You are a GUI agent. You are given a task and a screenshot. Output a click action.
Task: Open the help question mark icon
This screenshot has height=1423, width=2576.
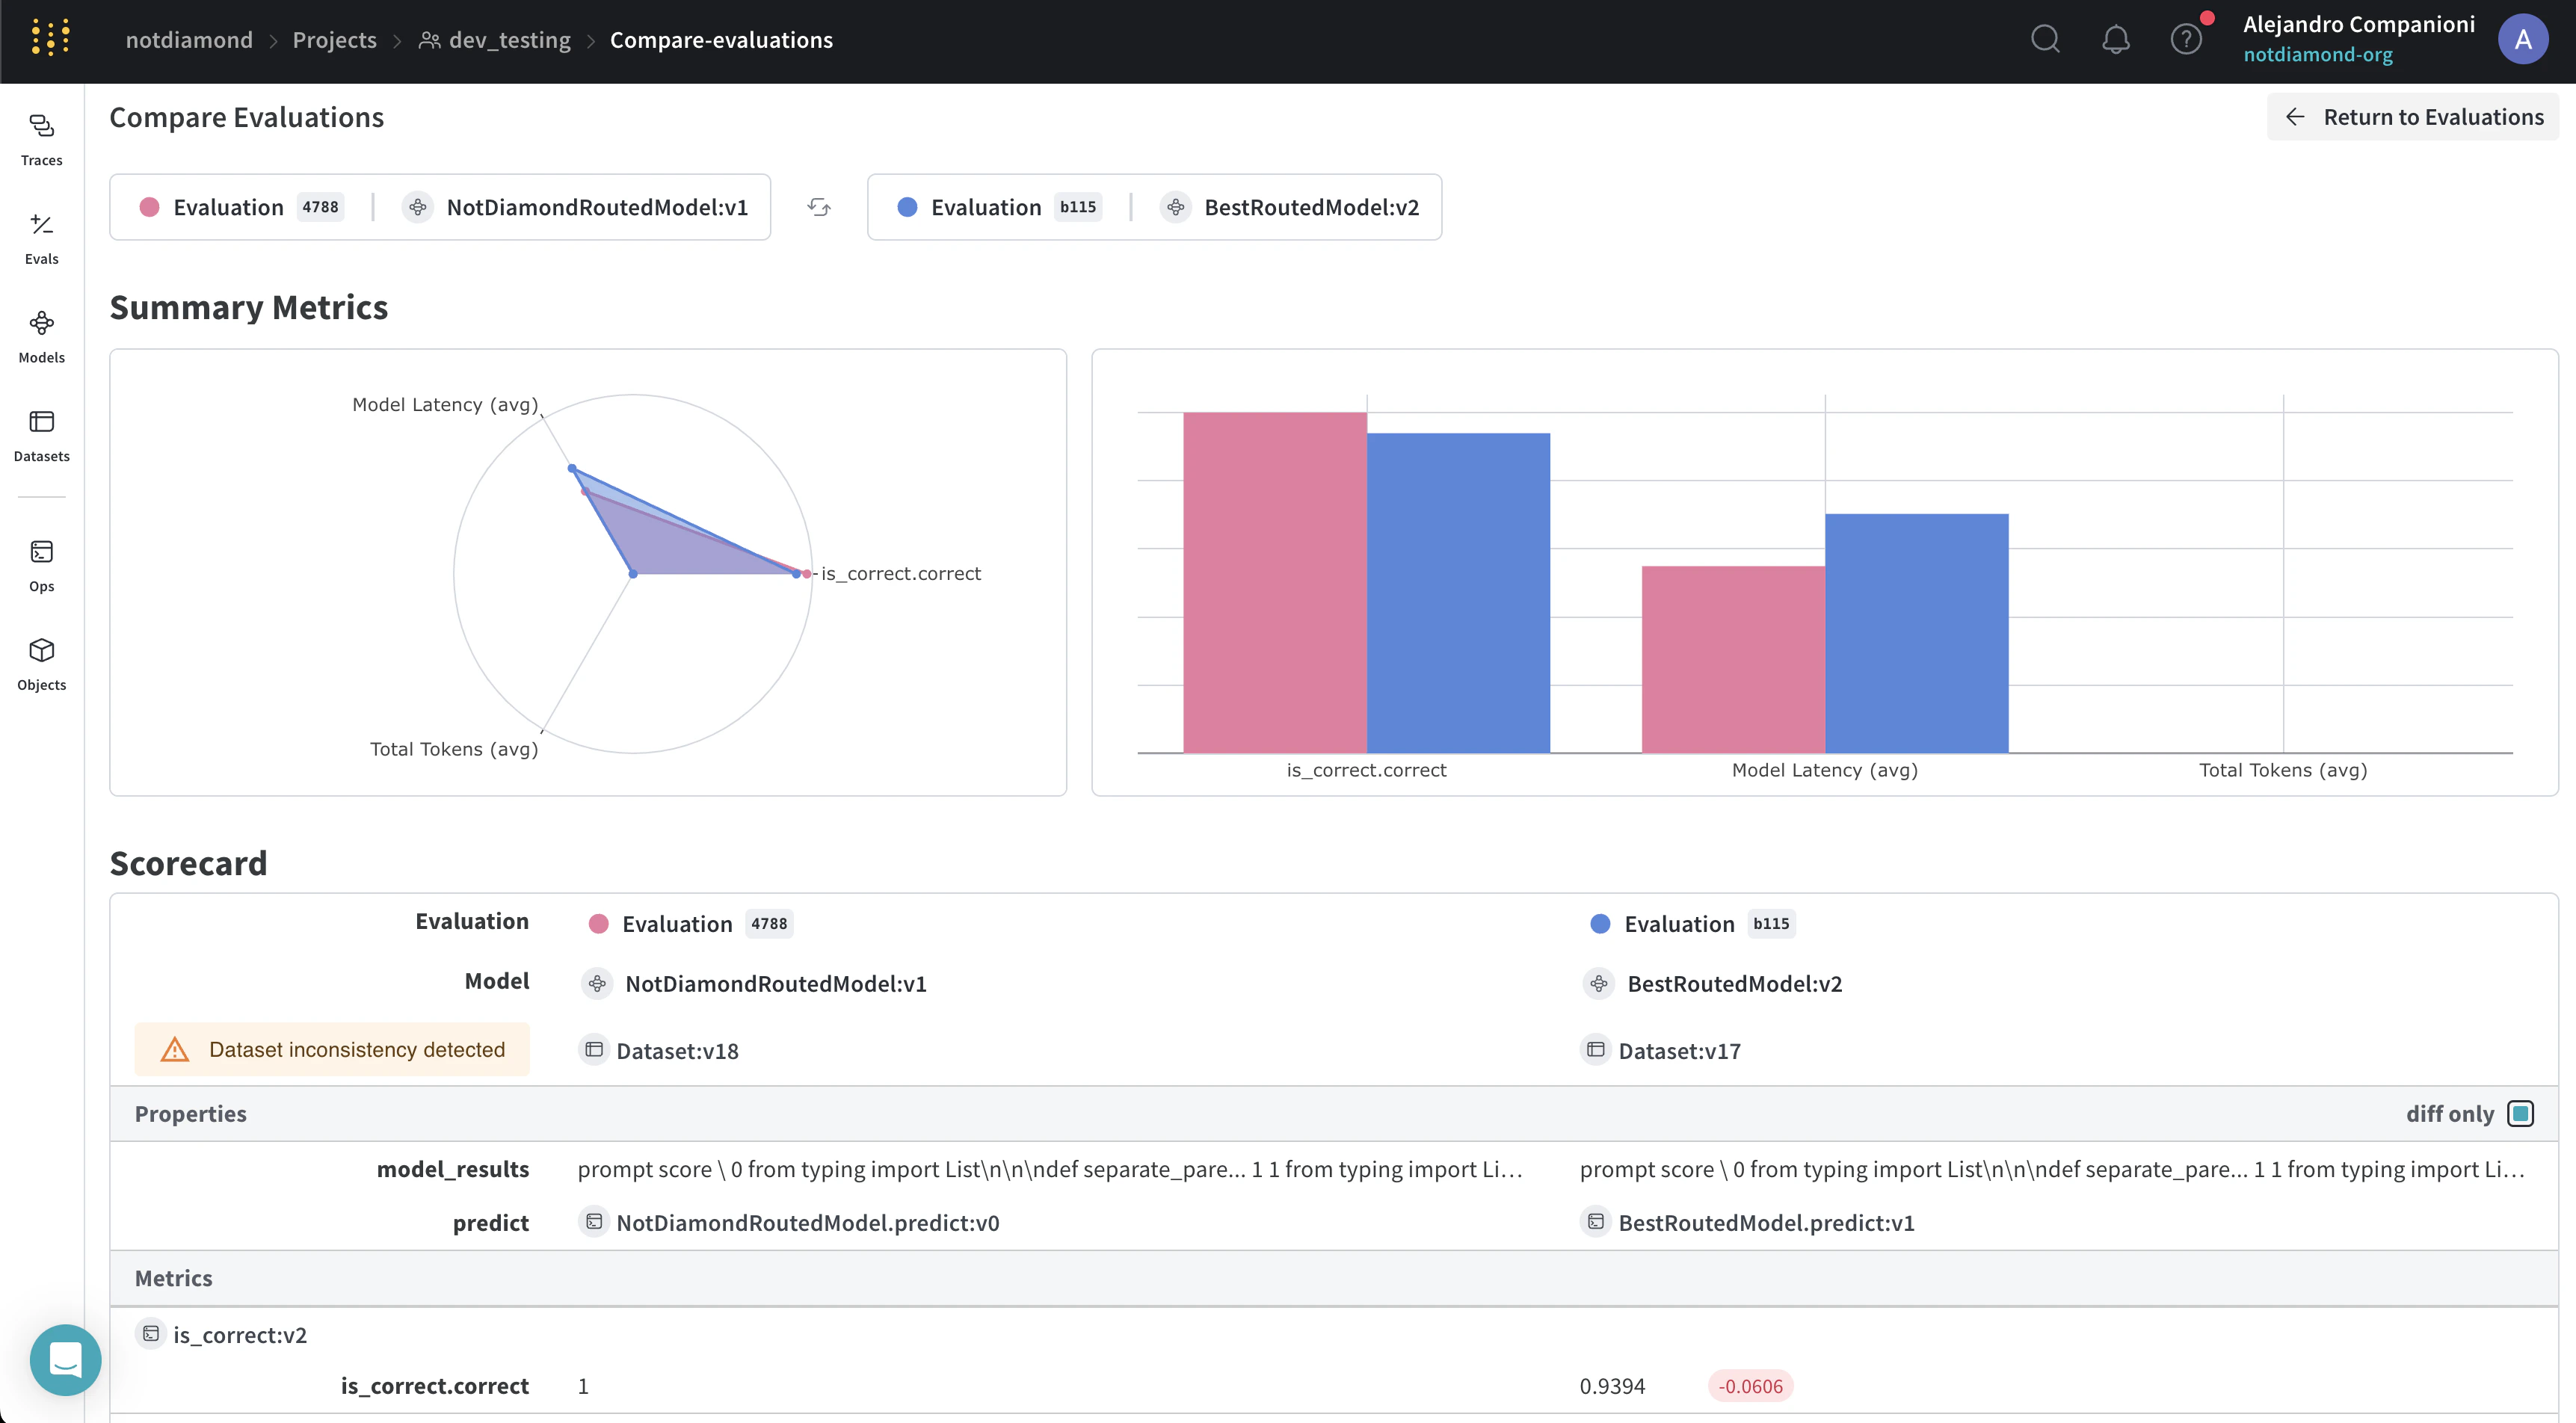click(2186, 40)
